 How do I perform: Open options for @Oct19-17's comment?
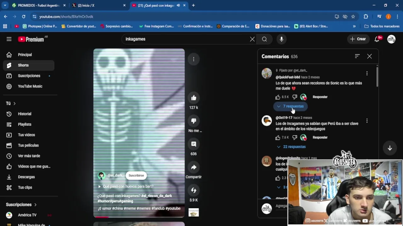point(367,121)
